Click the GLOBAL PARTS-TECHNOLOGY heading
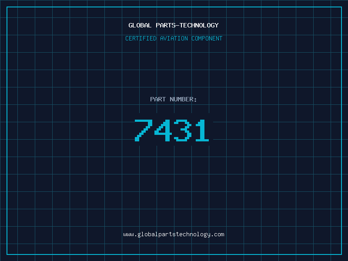Screen dimensions: 348x261 [174, 25]
